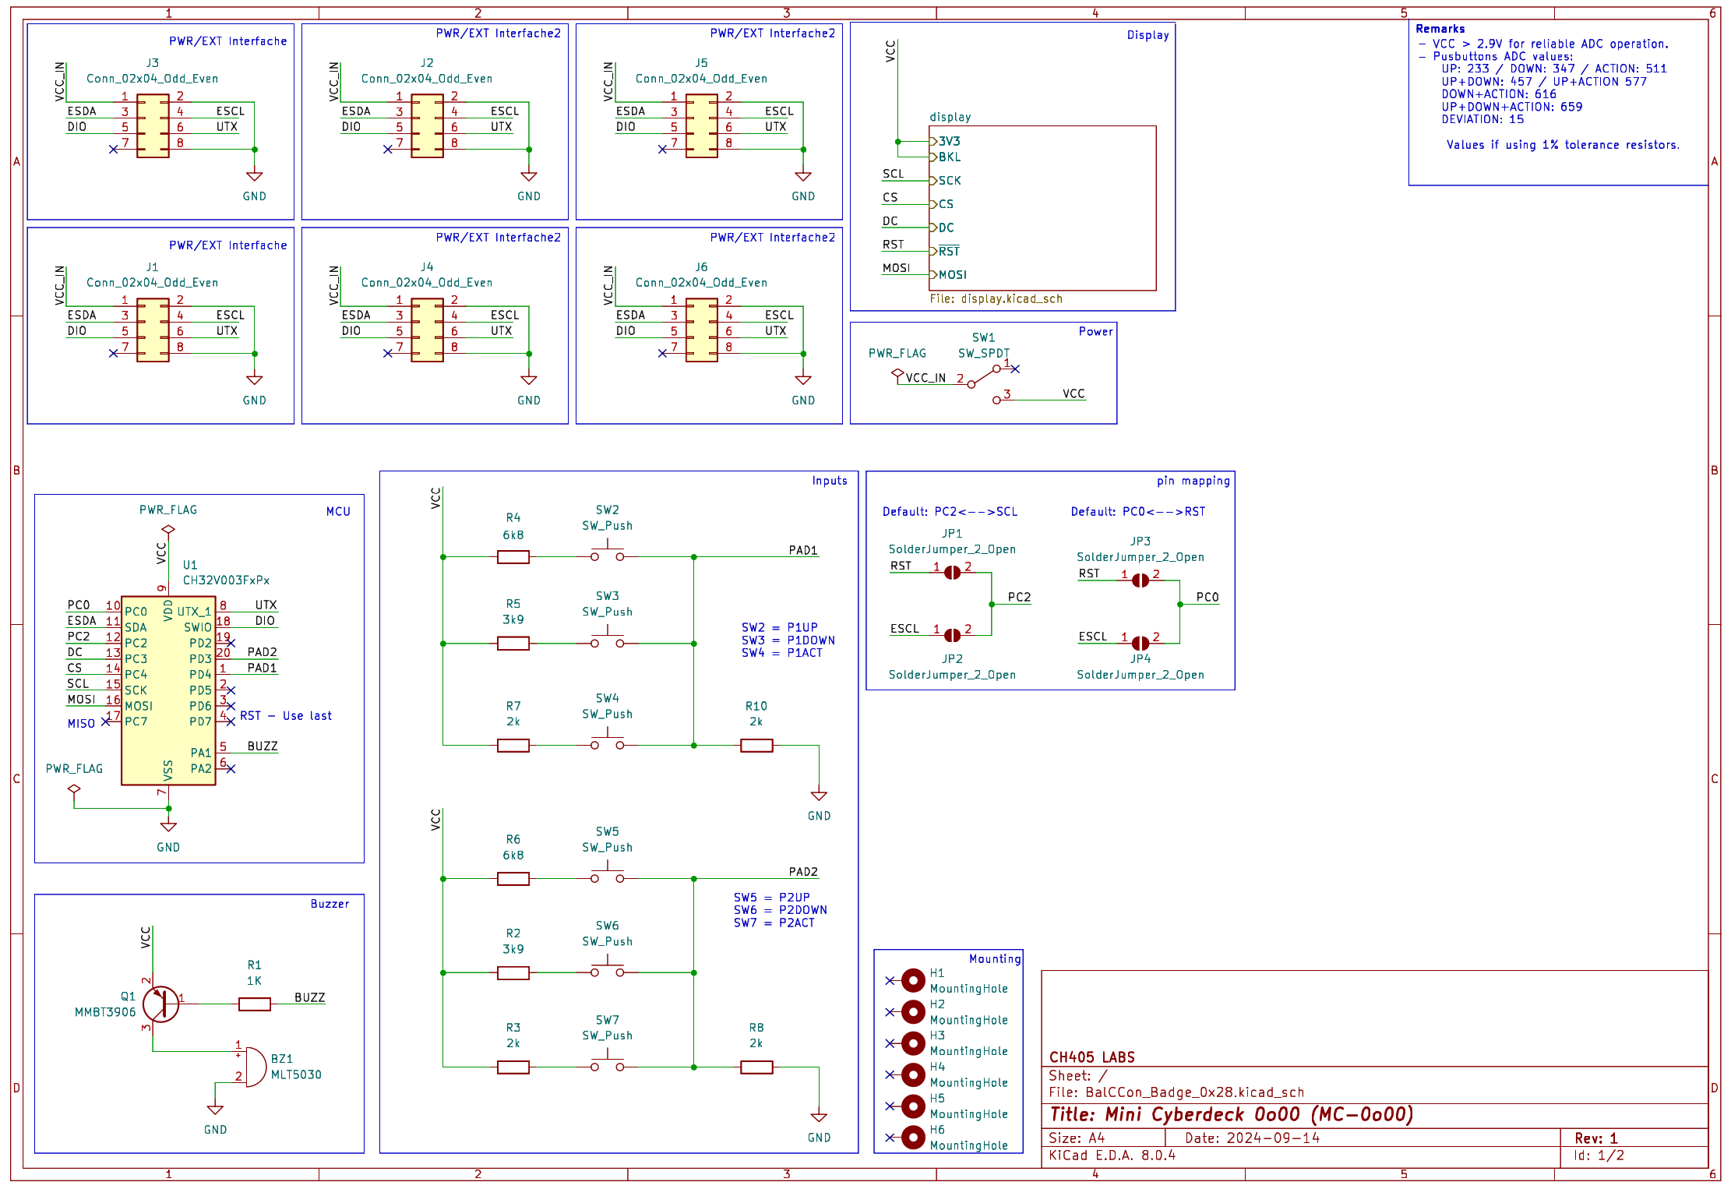Screen dimensions: 1731x1189
Task: Click the PAD1 net label
Action: tap(802, 550)
